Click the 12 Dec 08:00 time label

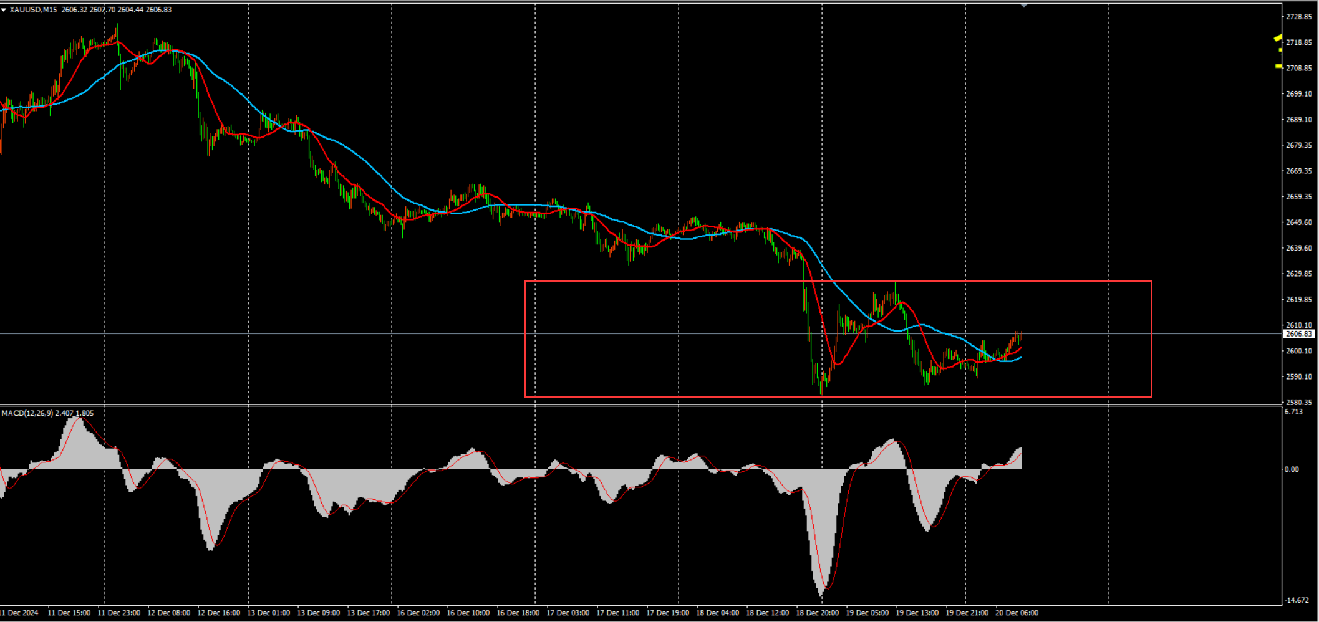tap(168, 613)
